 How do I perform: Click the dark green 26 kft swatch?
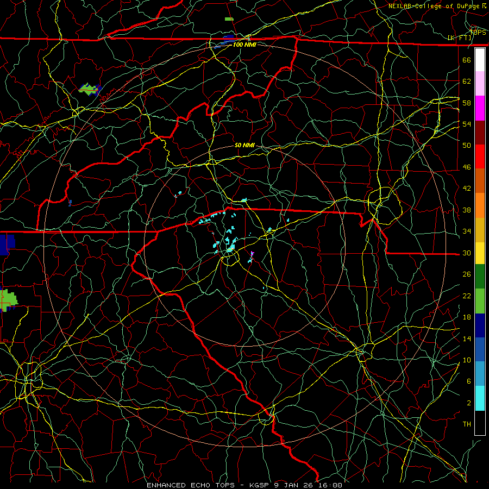click(x=480, y=277)
